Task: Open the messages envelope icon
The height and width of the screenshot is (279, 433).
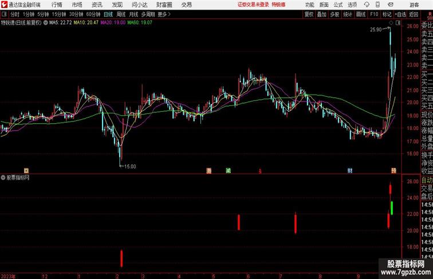Action: coord(391,5)
